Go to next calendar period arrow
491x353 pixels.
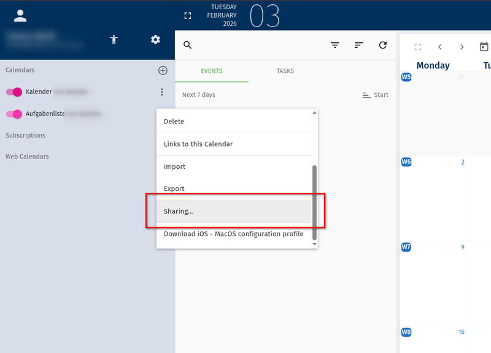[462, 47]
